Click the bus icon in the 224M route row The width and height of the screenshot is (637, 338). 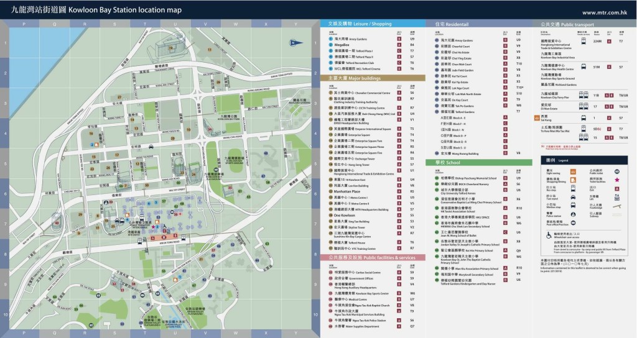point(584,42)
